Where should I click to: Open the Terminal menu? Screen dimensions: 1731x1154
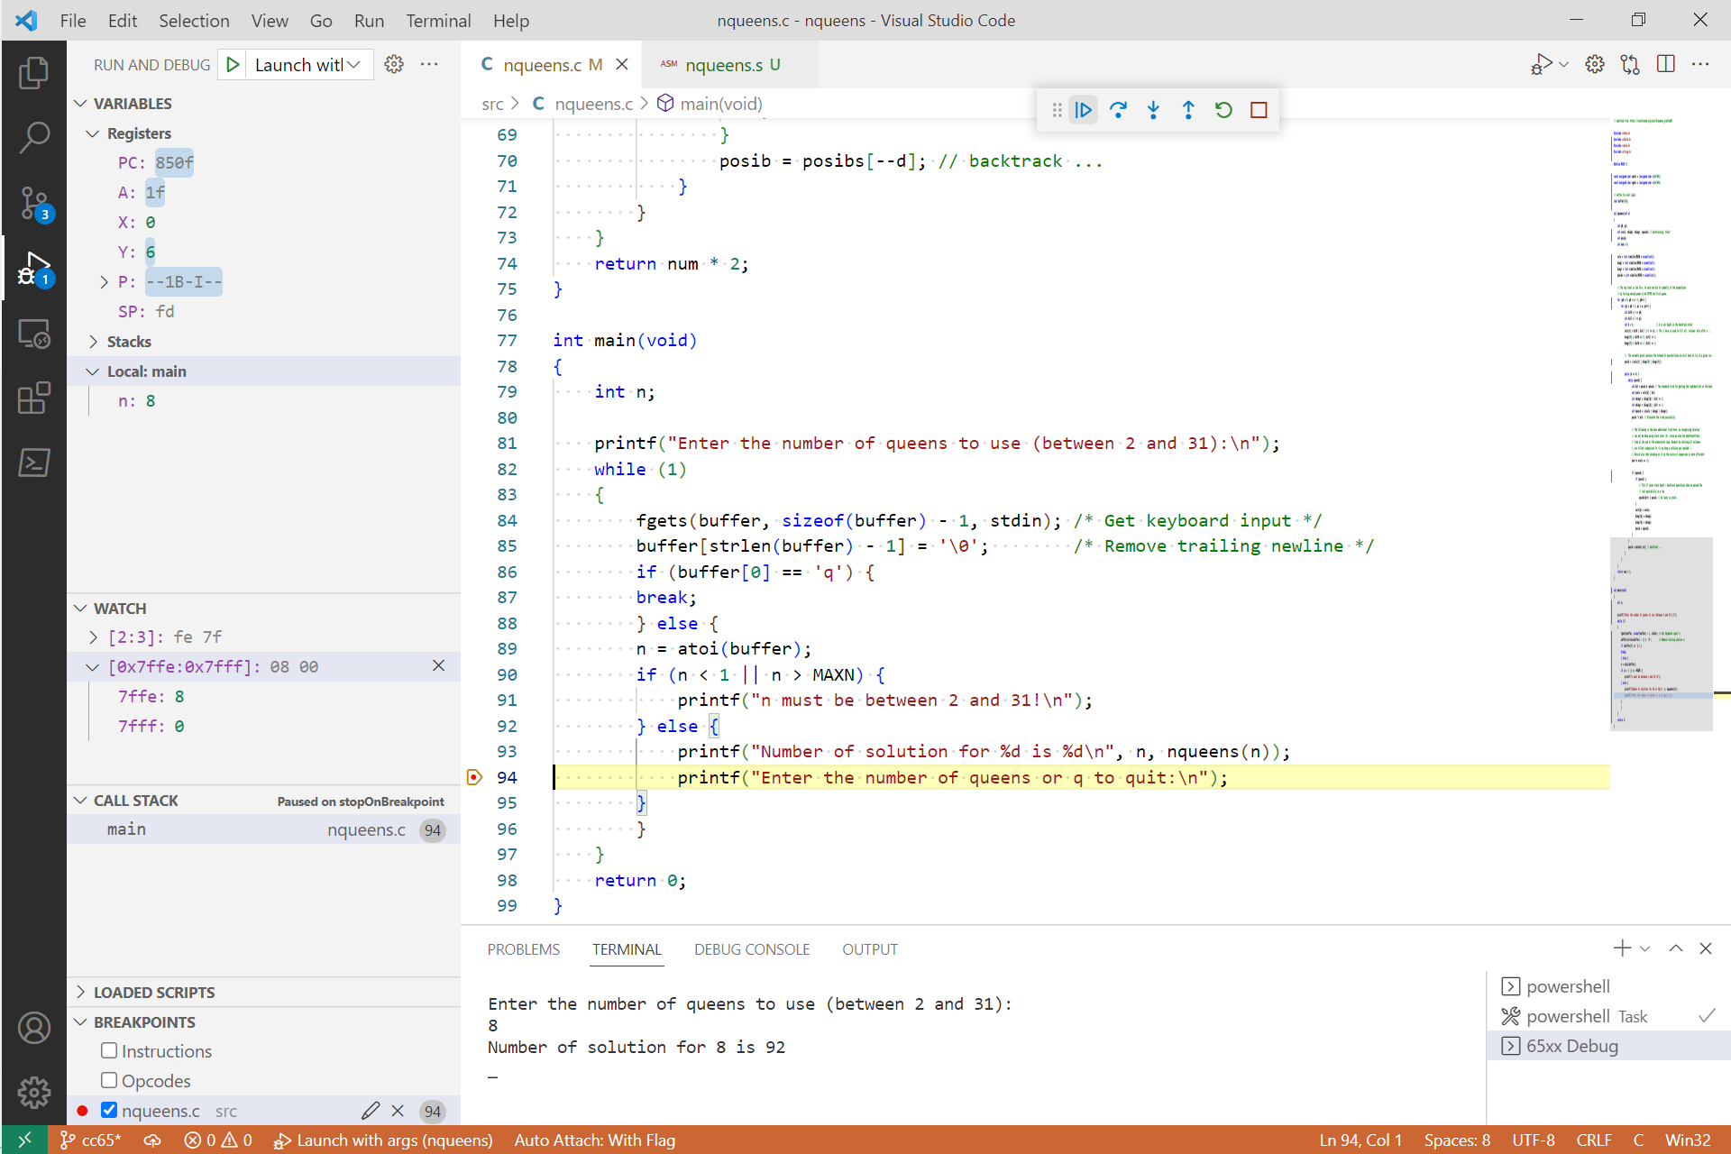pyautogui.click(x=437, y=20)
